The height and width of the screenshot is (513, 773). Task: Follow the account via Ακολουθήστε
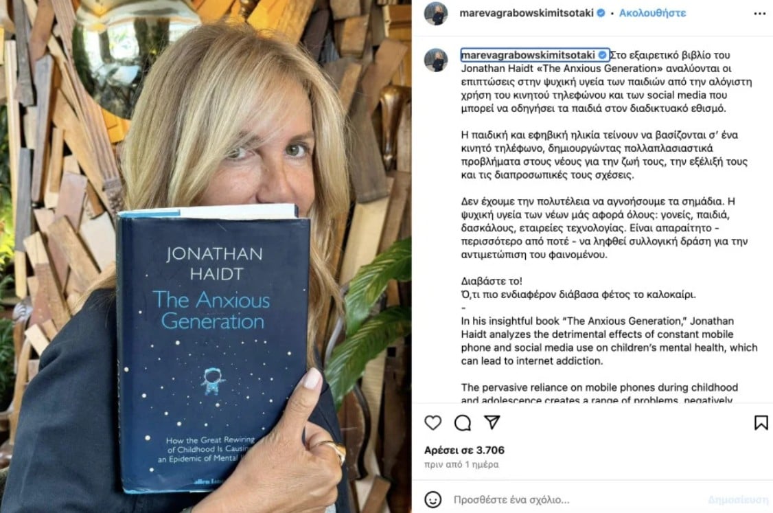[x=652, y=13]
